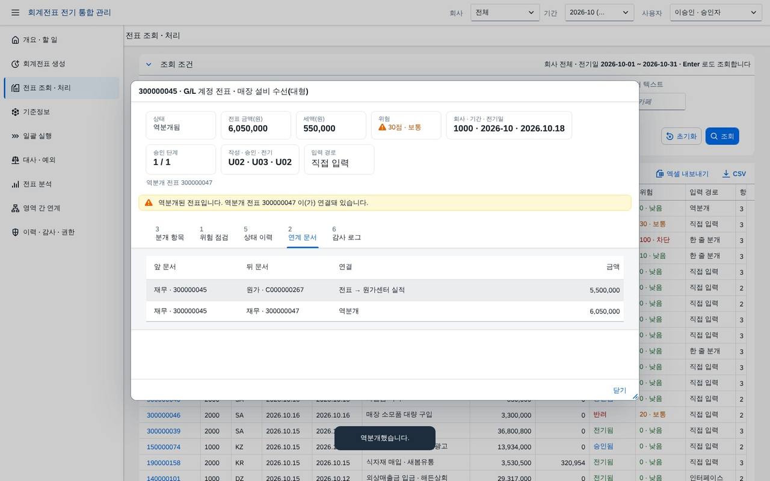
Task: Click the 이력 · 감사 · 권한 shield icon
Action: [16, 232]
